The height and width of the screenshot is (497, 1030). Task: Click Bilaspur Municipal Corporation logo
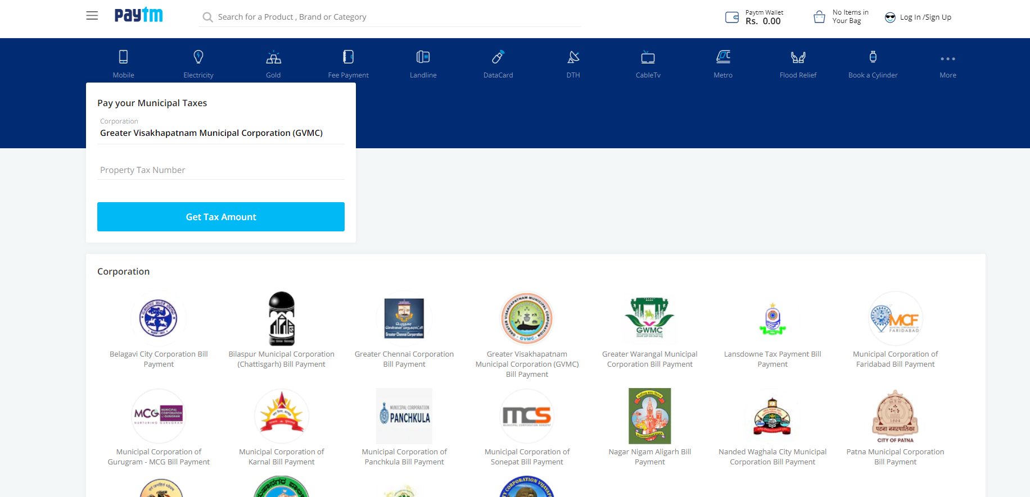click(x=282, y=318)
